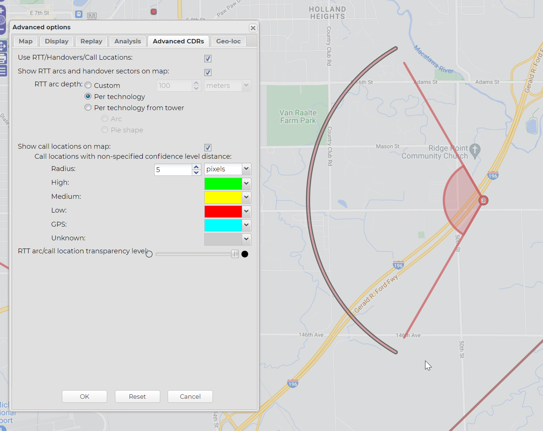Open the Unknown confidence color dropdown
Viewport: 543px width, 431px height.
[246, 239]
